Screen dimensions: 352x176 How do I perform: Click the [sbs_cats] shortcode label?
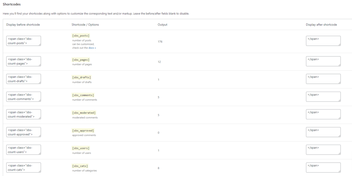(80, 166)
